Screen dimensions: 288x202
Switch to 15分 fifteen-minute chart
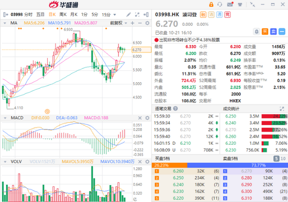coord(106,15)
